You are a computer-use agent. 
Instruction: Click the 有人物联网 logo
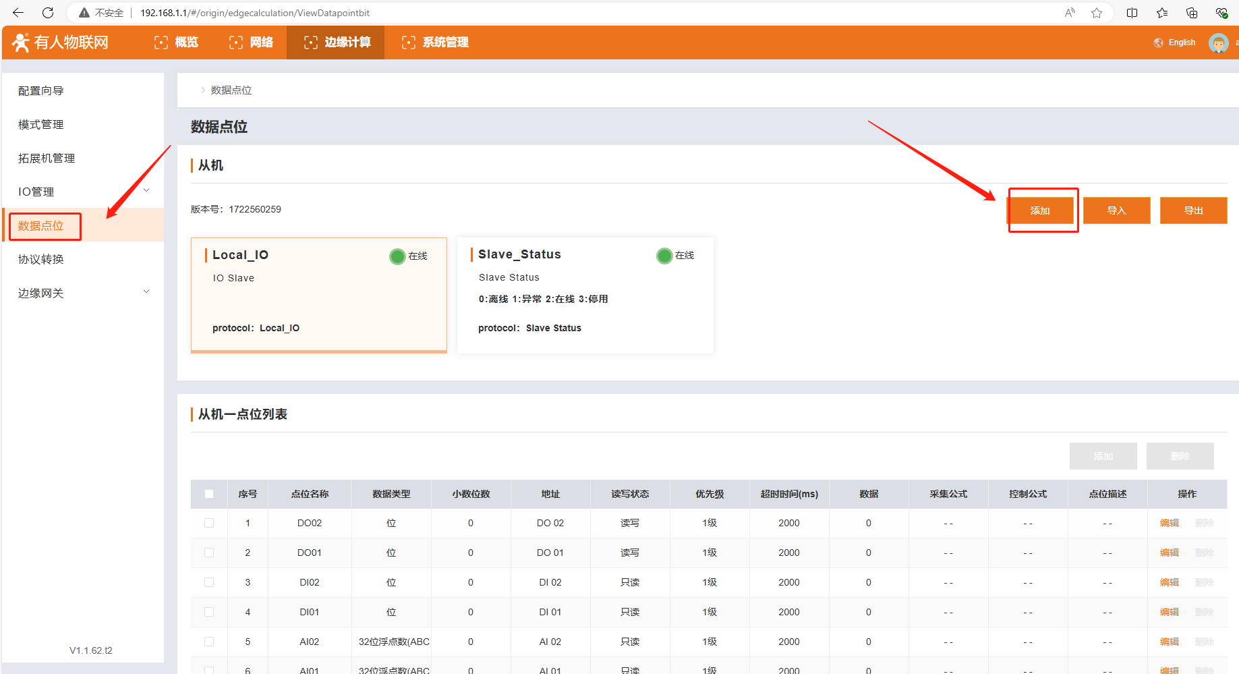(x=61, y=43)
